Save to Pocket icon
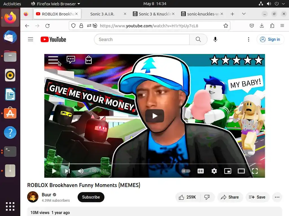Screen dimensions: 289x216 [251, 26]
